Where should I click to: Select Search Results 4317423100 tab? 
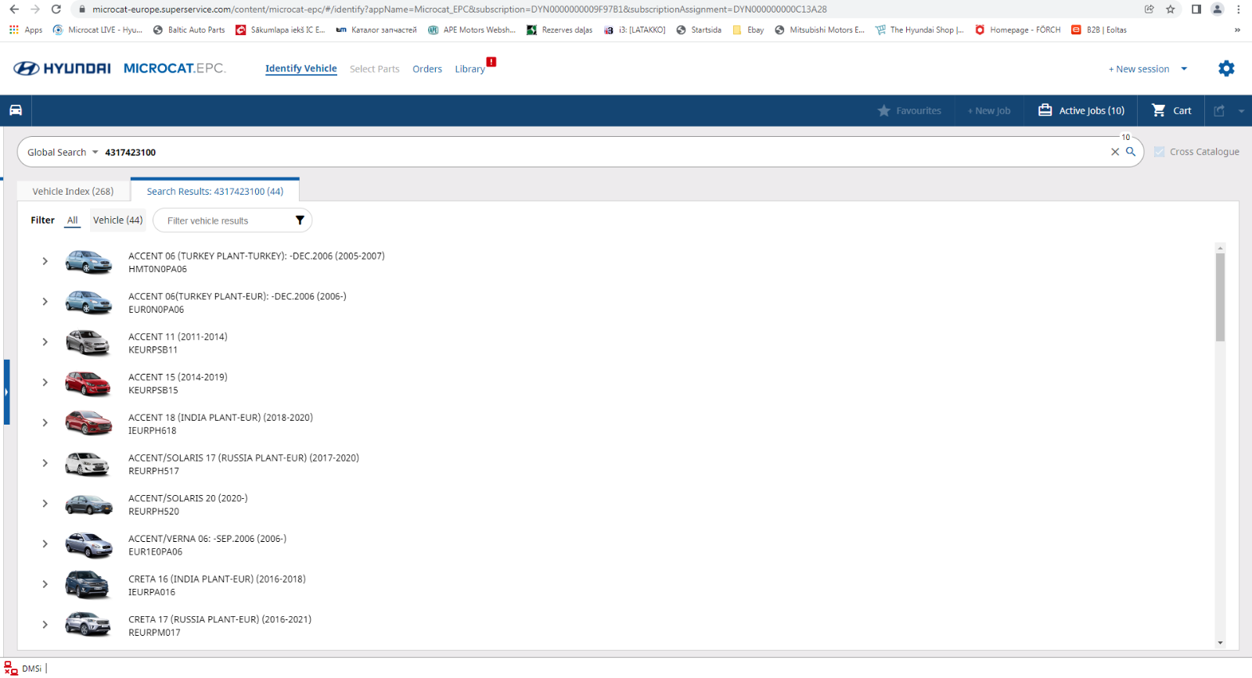[215, 192]
